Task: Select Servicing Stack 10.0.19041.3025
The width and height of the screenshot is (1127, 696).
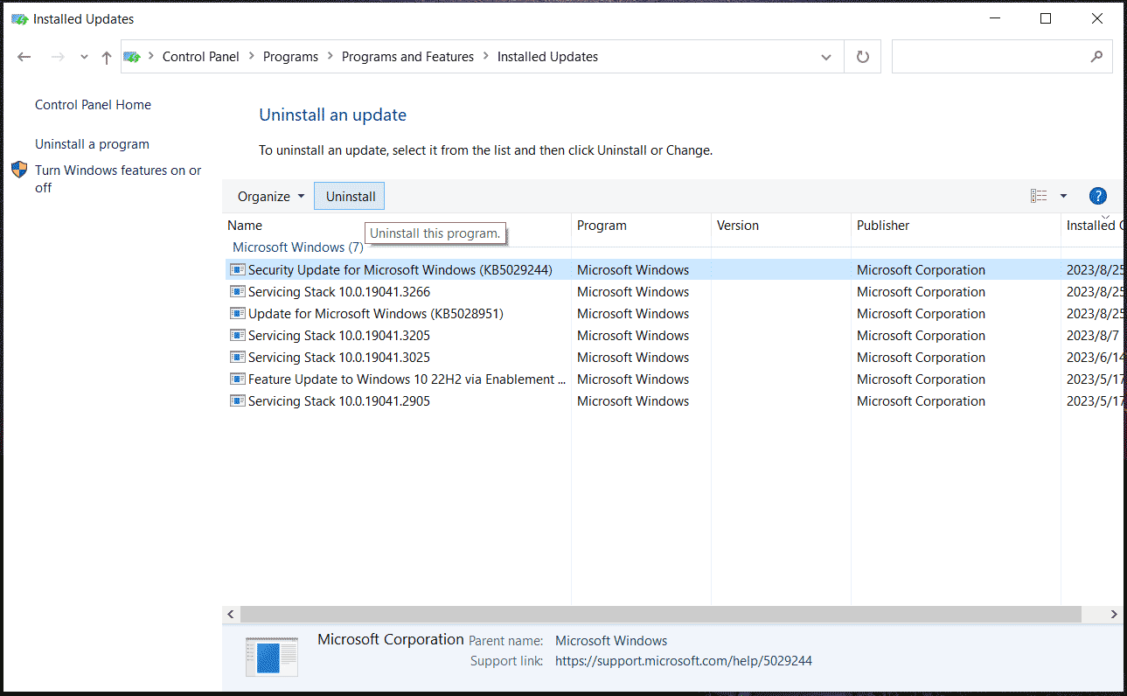Action: pyautogui.click(x=673, y=358)
